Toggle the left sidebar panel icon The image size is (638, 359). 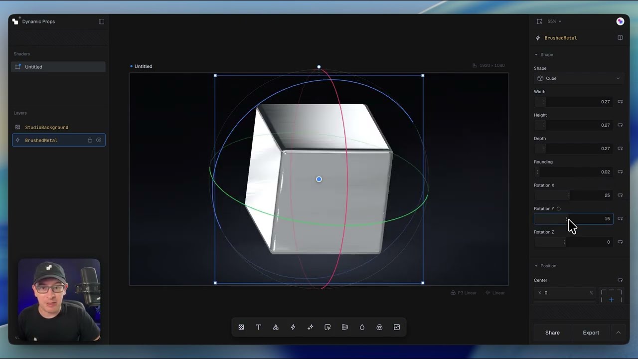tap(102, 21)
